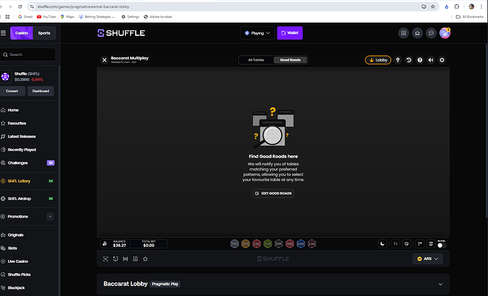This screenshot has height=296, width=488.
Task: Click the fullscreen icon below the game
Action: (x=105, y=259)
